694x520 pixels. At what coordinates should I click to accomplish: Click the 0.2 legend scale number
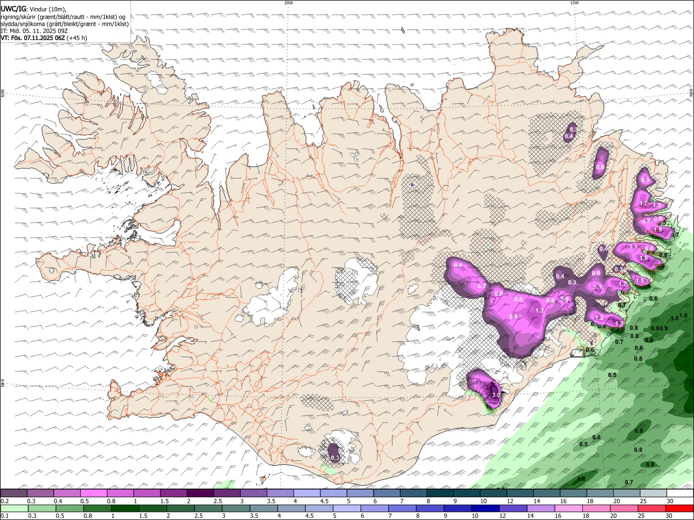(x=4, y=501)
